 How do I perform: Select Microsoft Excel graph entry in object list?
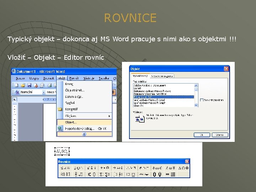point(164,100)
